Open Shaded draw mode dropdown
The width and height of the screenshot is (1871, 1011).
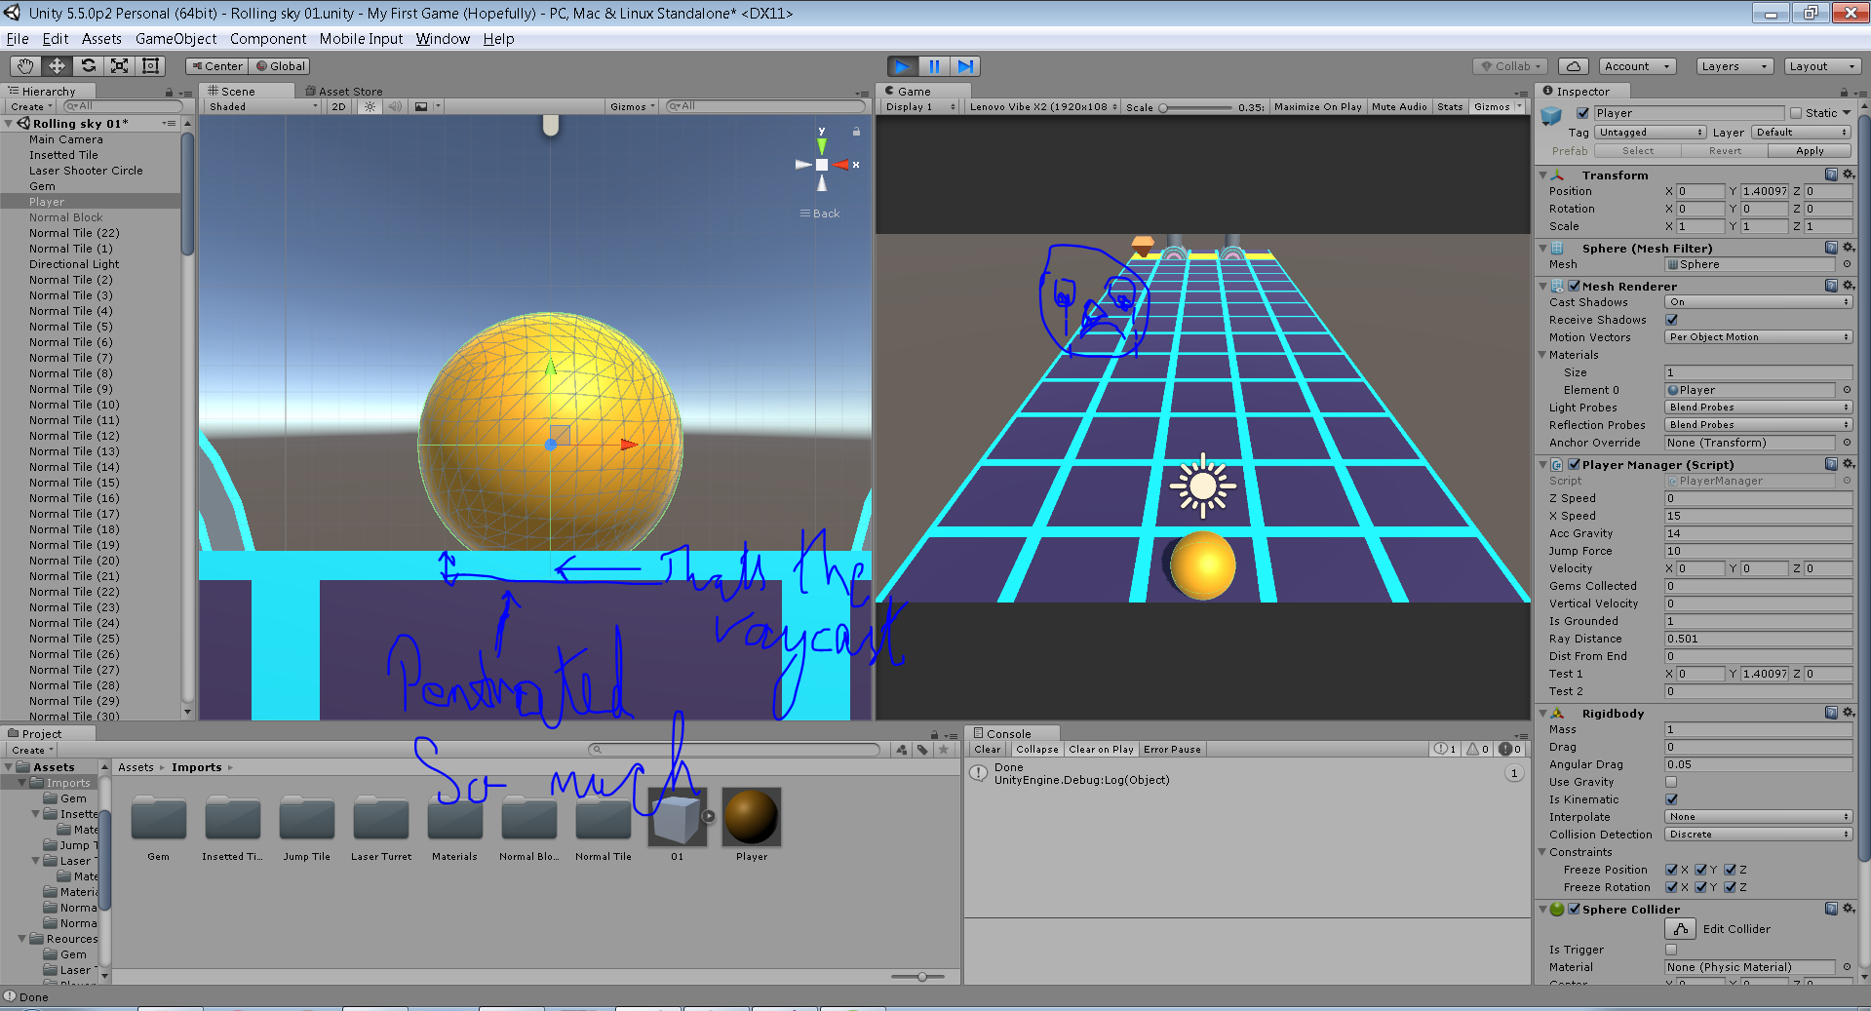coord(263,106)
